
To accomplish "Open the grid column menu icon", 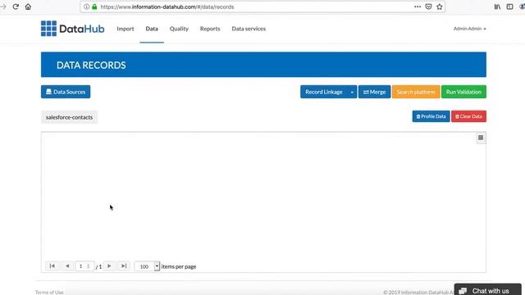I will tap(481, 138).
